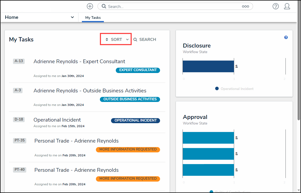Click the blue help icon on Disclosure card
The height and width of the screenshot is (193, 301).
[286, 37]
